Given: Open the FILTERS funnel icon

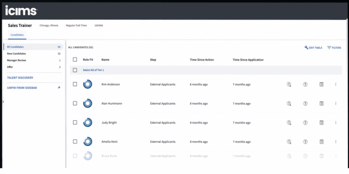Looking at the screenshot, I should [x=329, y=48].
